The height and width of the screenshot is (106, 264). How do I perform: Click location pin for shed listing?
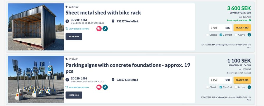113,21
